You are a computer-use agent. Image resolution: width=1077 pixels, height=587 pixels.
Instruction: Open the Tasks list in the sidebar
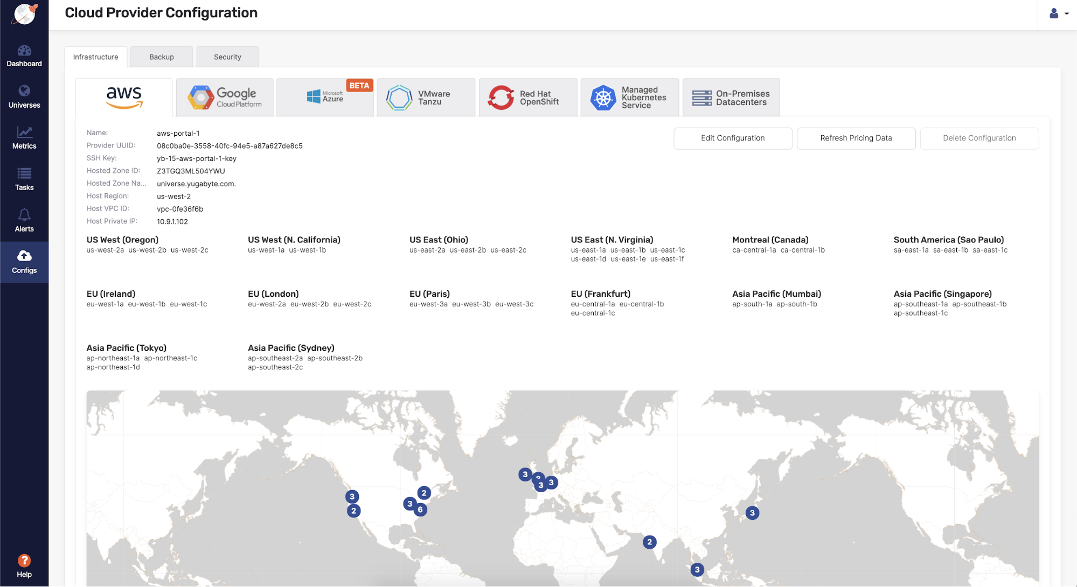(x=24, y=179)
